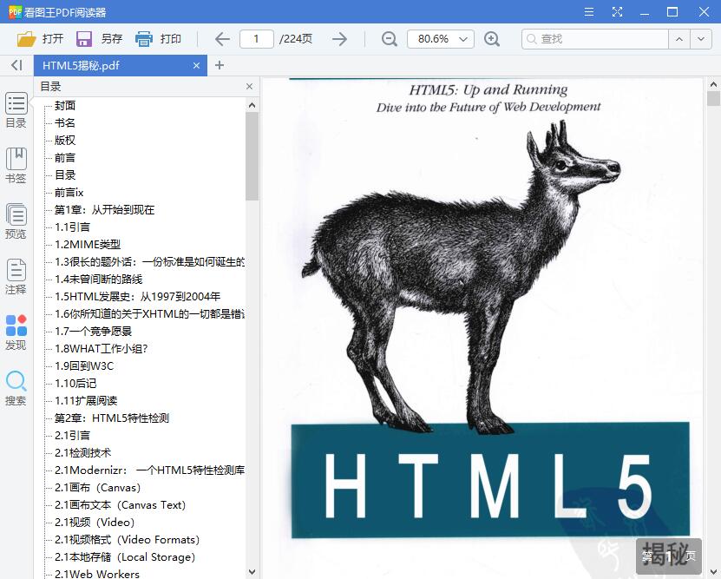Open a PDF file with 打开 icon

27,39
